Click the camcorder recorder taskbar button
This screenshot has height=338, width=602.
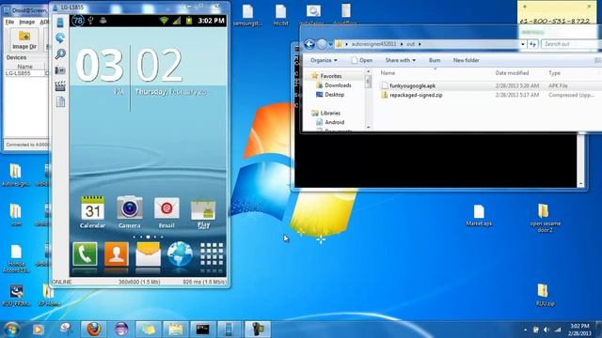click(257, 330)
